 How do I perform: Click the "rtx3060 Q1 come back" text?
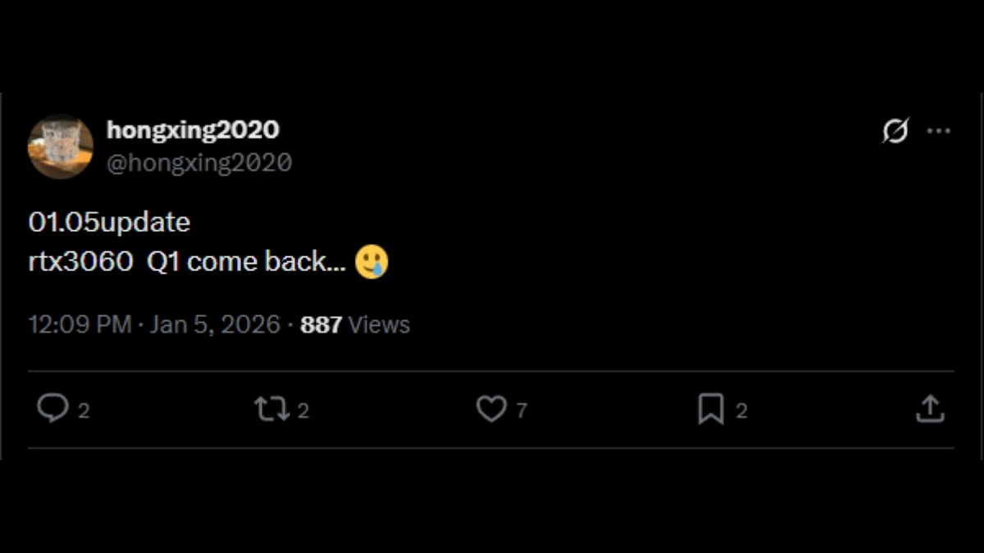pyautogui.click(x=187, y=262)
